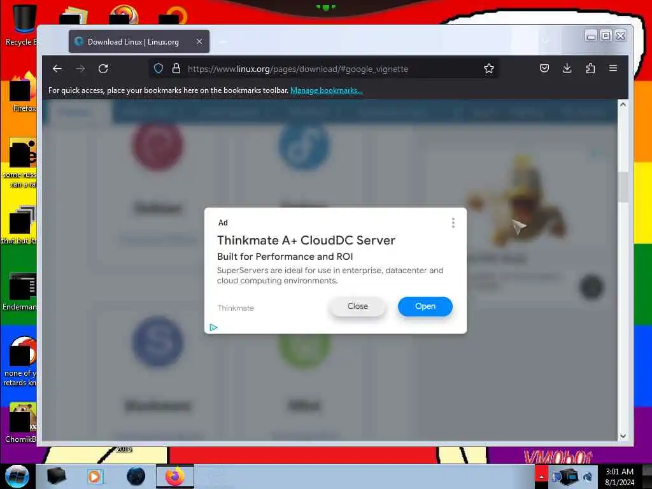Click the page scrollbar down arrow
Image resolution: width=652 pixels, height=489 pixels.
[x=623, y=436]
